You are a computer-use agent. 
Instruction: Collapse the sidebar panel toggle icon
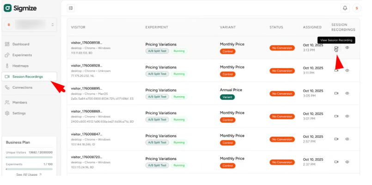click(70, 8)
